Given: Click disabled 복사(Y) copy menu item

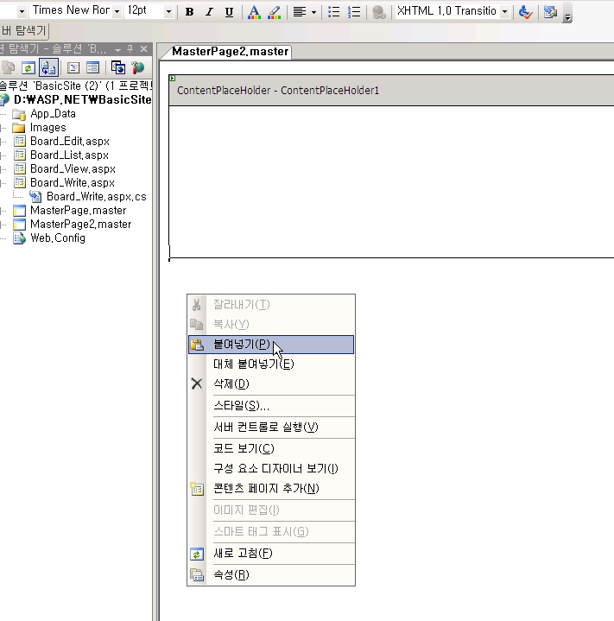Looking at the screenshot, I should tap(271, 325).
